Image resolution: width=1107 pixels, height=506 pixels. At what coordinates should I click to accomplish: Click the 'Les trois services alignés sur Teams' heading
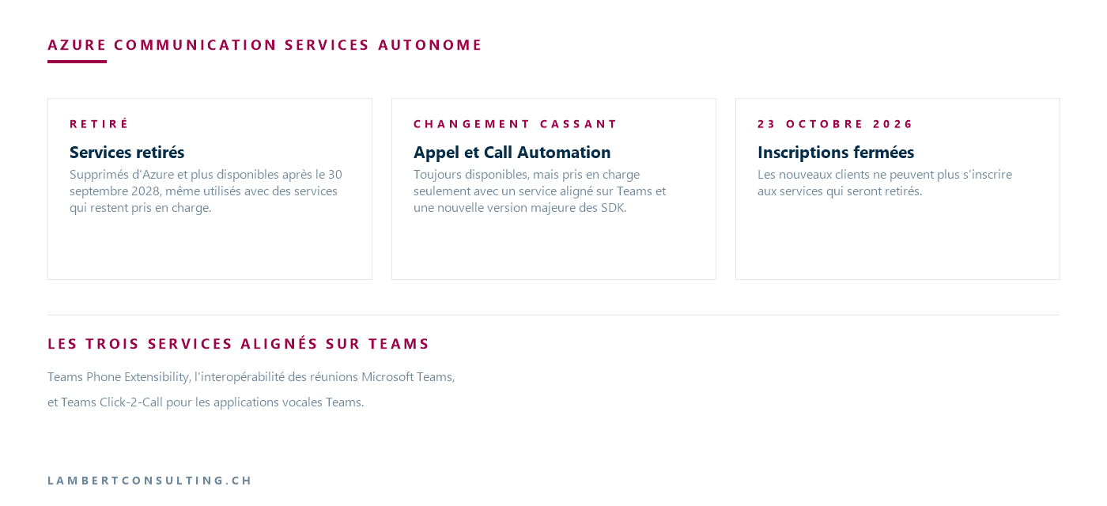[239, 344]
